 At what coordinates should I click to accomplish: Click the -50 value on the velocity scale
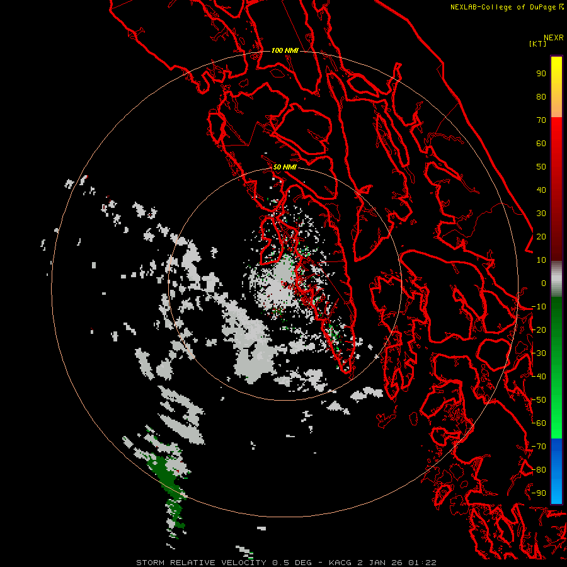pyautogui.click(x=539, y=400)
